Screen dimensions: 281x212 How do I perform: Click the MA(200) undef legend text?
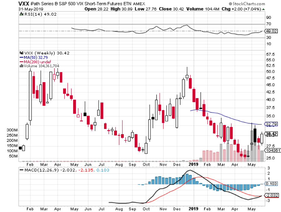click(38, 62)
